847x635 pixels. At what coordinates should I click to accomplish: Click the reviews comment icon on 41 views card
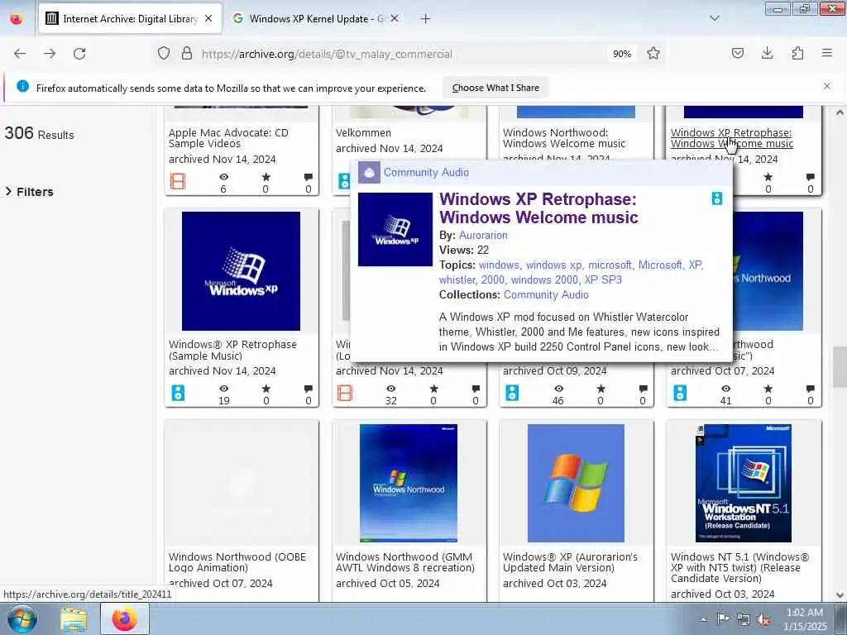(811, 389)
